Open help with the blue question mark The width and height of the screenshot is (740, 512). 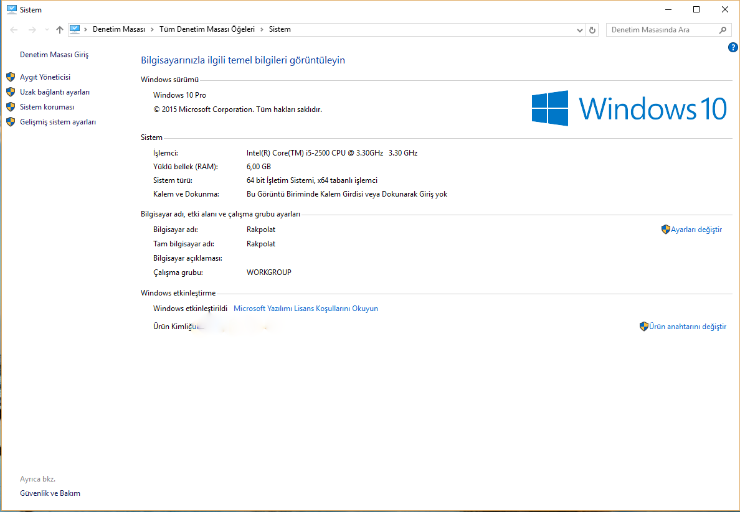[733, 48]
